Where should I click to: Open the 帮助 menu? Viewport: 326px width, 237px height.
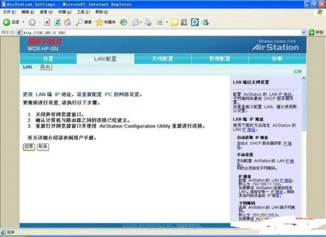click(x=102, y=12)
